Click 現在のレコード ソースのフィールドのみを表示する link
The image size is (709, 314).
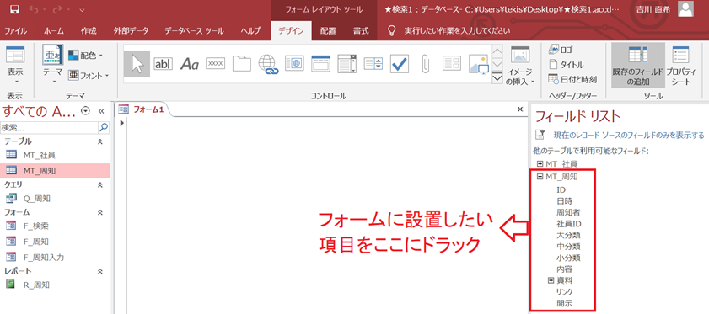coord(629,134)
